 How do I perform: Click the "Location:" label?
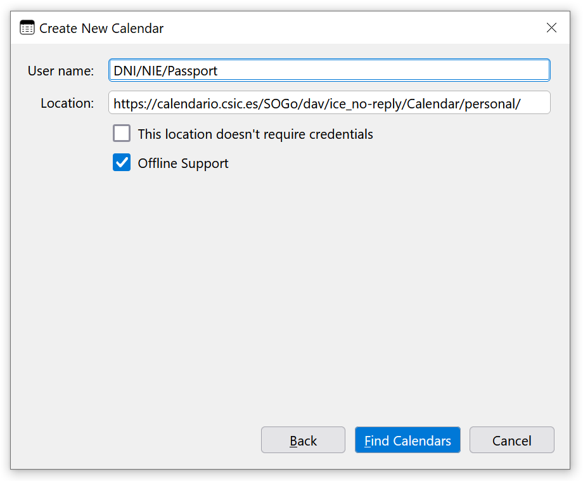[67, 103]
